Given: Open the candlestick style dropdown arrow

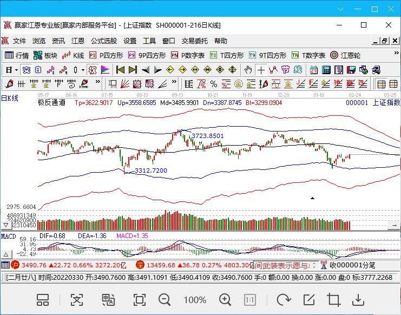Looking at the screenshot, I should tap(83, 70).
